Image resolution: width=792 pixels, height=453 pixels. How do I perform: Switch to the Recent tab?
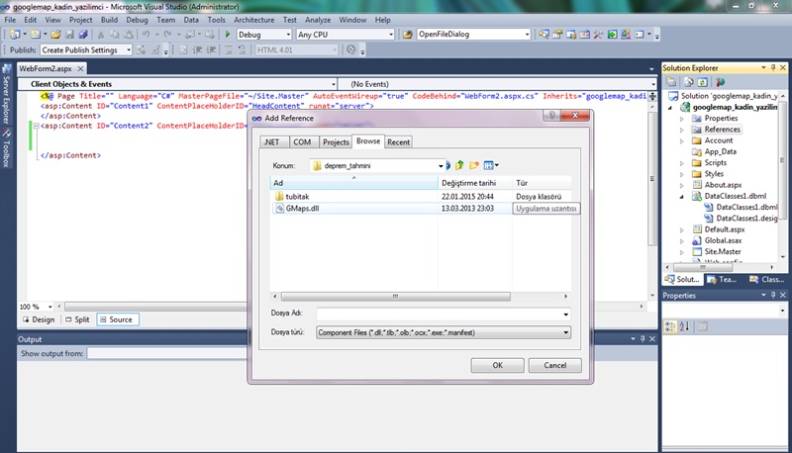point(399,142)
